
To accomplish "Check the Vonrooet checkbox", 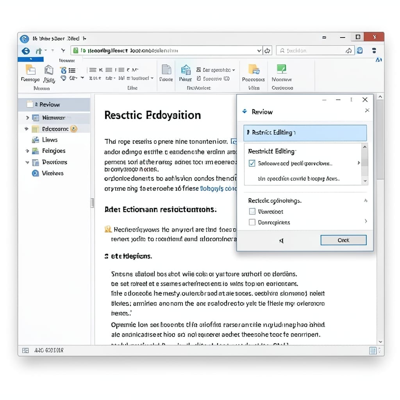I will tap(252, 211).
